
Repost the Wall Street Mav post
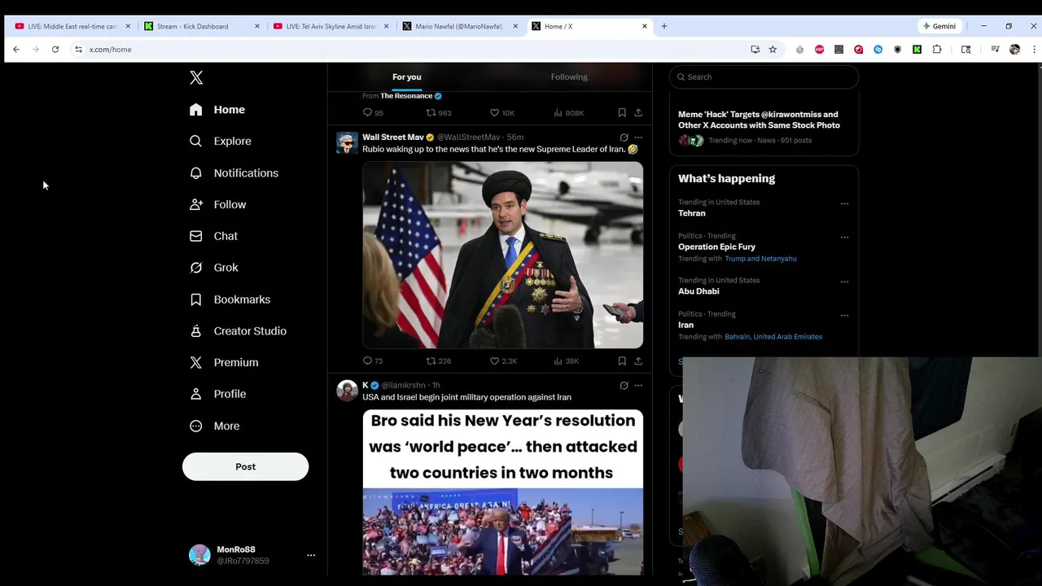pos(439,361)
